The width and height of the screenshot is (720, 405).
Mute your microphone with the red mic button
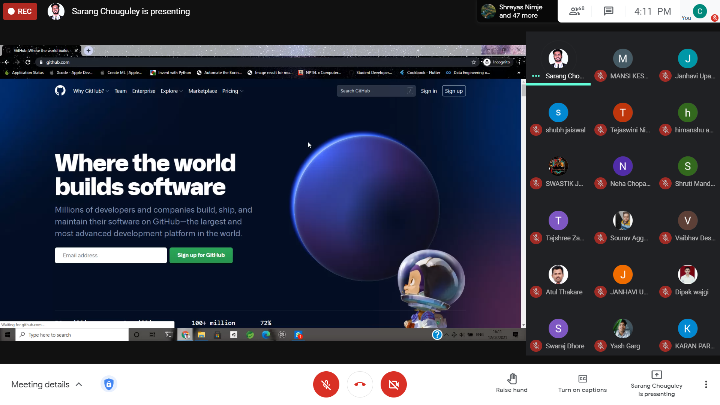click(326, 384)
